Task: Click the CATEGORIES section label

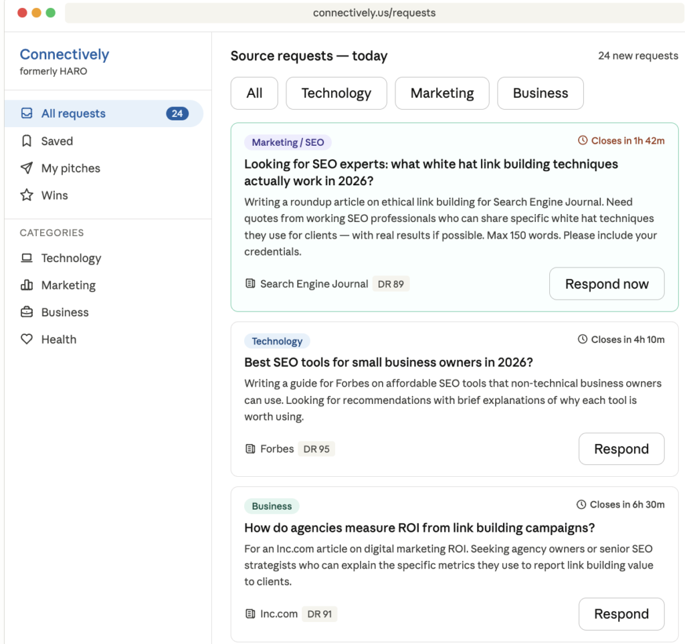Action: pos(52,233)
